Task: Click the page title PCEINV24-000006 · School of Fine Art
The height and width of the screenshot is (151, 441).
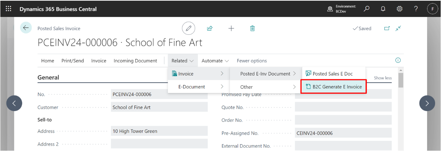Action: coord(120,43)
